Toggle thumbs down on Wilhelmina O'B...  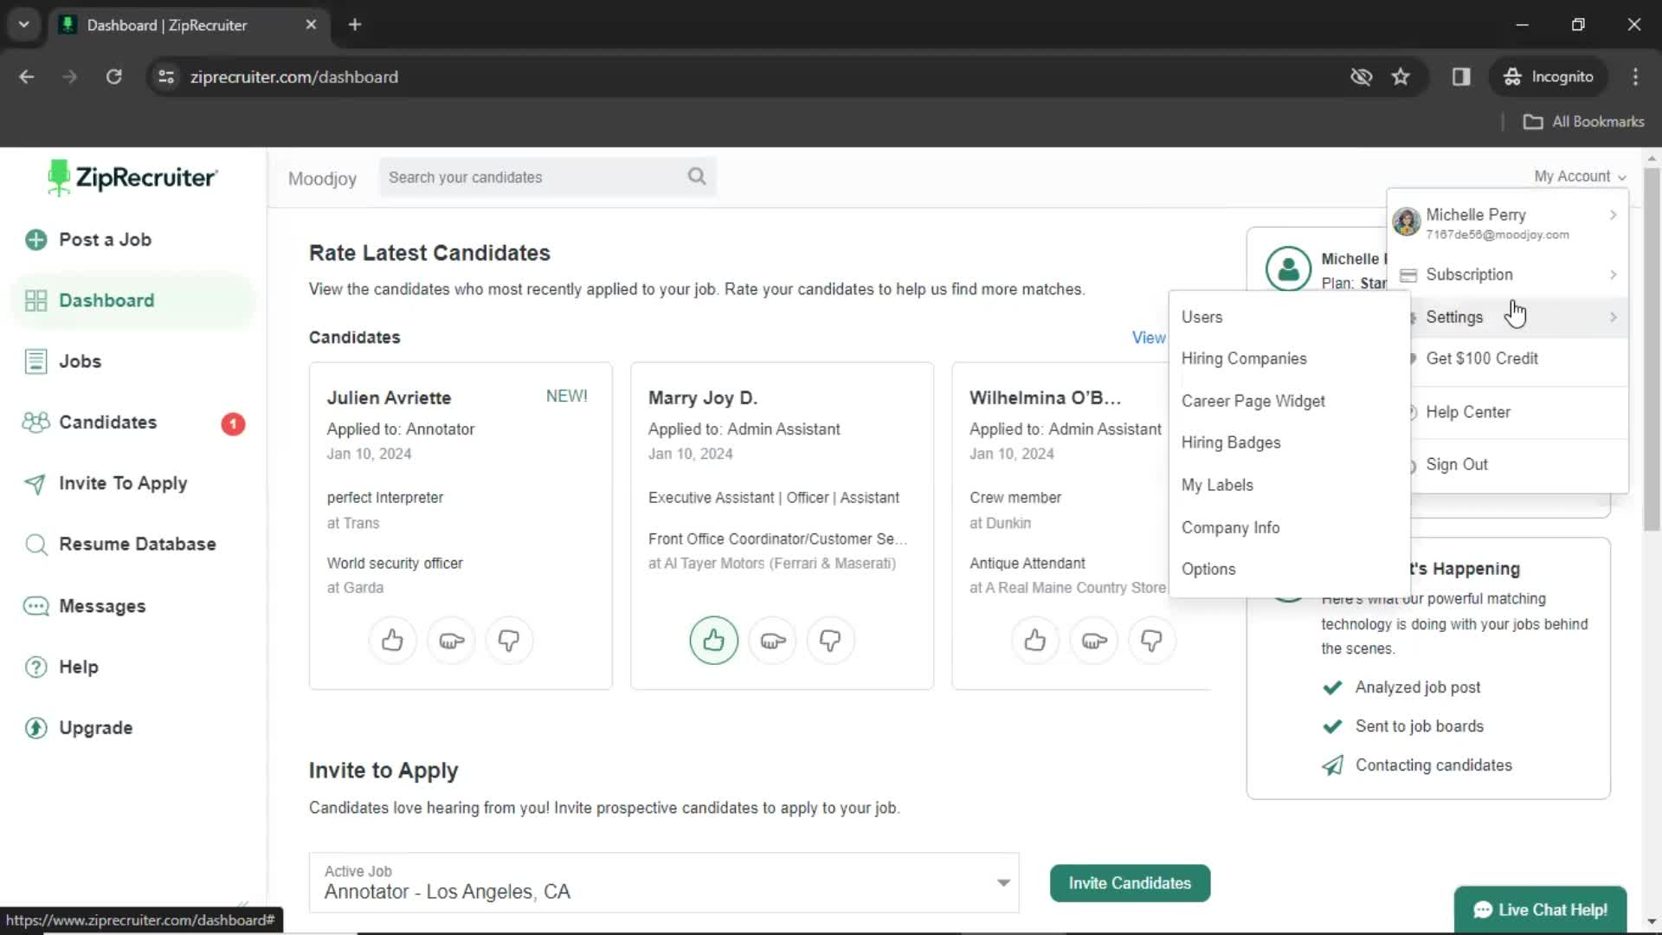(x=1152, y=641)
